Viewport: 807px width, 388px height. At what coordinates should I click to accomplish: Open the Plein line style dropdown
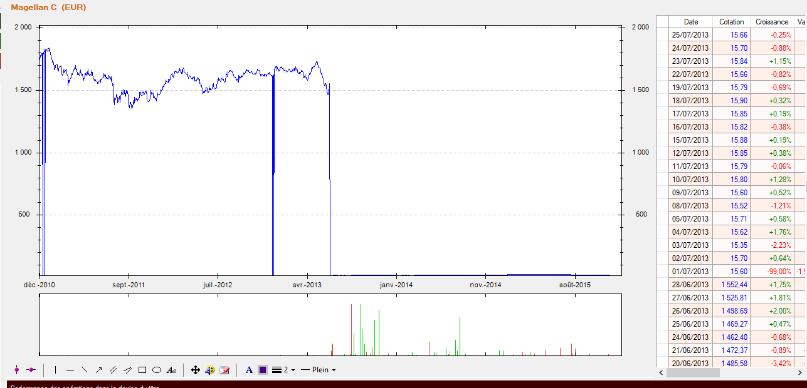tap(319, 370)
